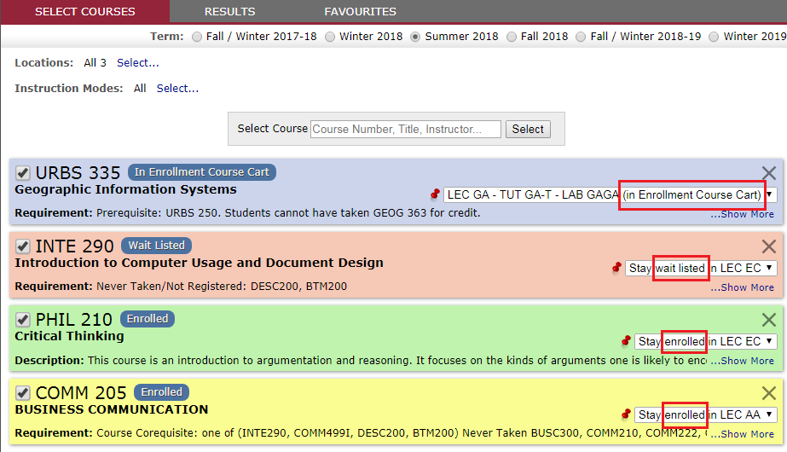Image resolution: width=787 pixels, height=452 pixels.
Task: Remove PHIL 210 using the X icon
Action: pos(768,320)
